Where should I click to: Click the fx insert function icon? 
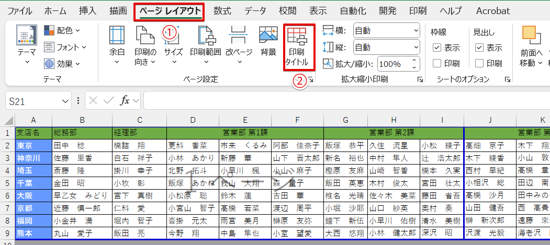tap(125, 101)
